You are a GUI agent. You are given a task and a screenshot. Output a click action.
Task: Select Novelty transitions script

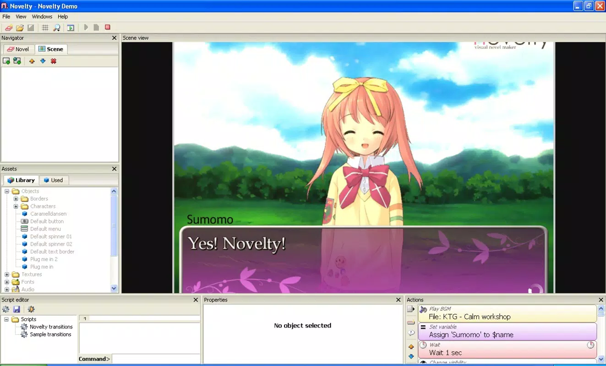pos(51,327)
